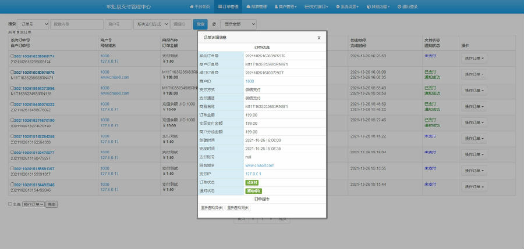Click 重新通知(异步) button in dialog
The height and width of the screenshot is (249, 524).
coord(212,208)
